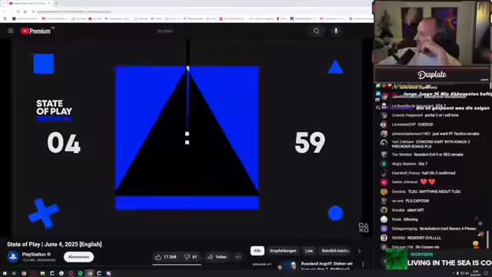Open the PlayStation channel name link
The width and height of the screenshot is (492, 277).
34,255
